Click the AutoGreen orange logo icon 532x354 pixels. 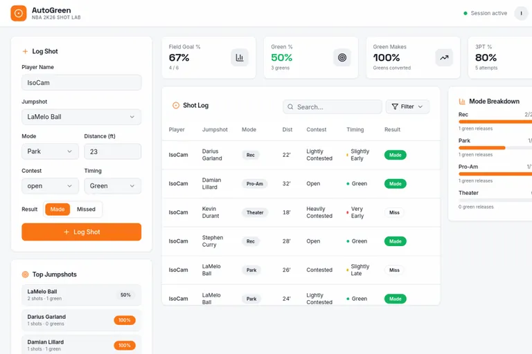[x=18, y=13]
